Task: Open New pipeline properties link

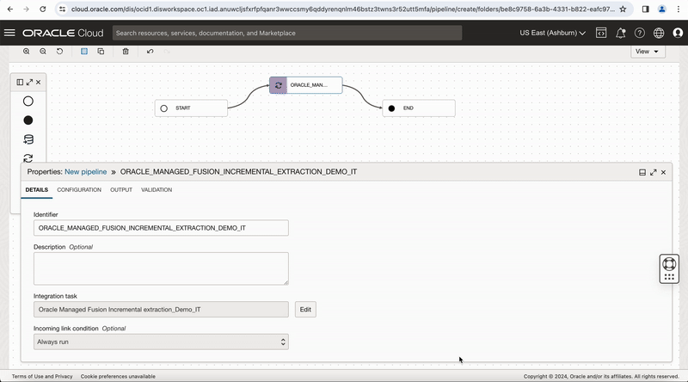Action: [x=85, y=172]
